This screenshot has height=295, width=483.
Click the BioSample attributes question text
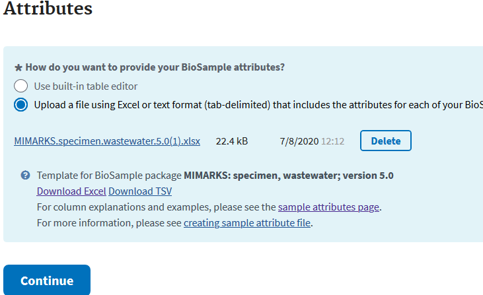coord(155,67)
